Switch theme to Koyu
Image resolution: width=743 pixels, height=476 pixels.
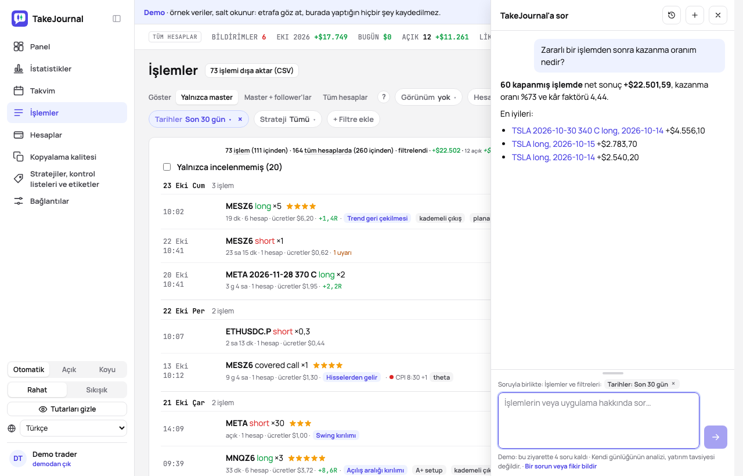tap(107, 370)
